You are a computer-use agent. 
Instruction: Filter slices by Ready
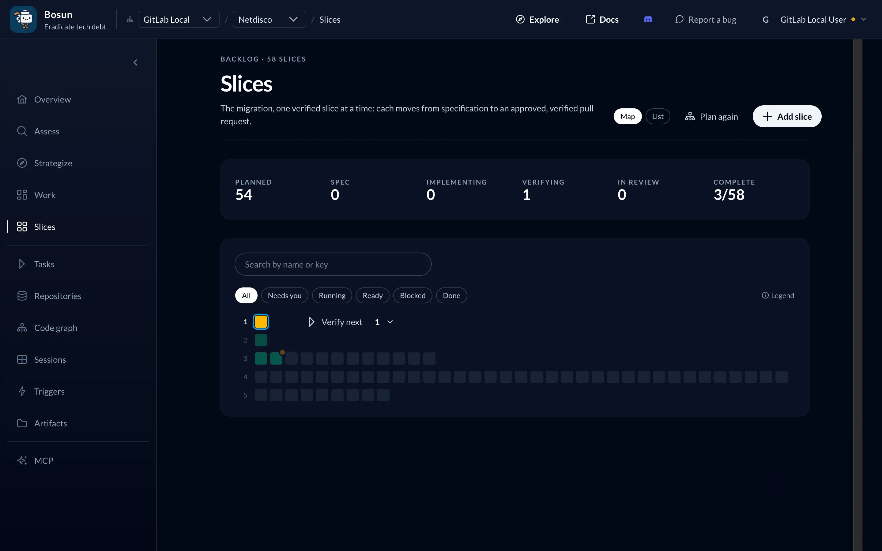(372, 295)
